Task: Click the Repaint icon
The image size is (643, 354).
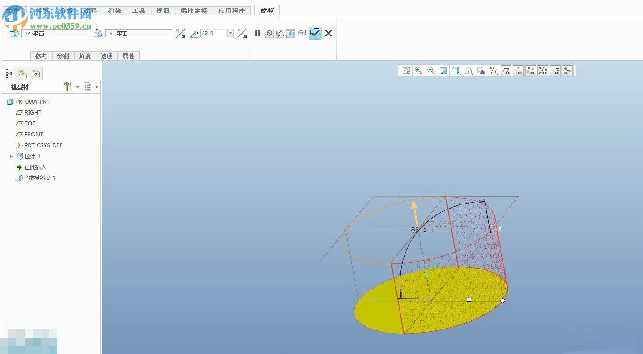Action: (x=443, y=70)
